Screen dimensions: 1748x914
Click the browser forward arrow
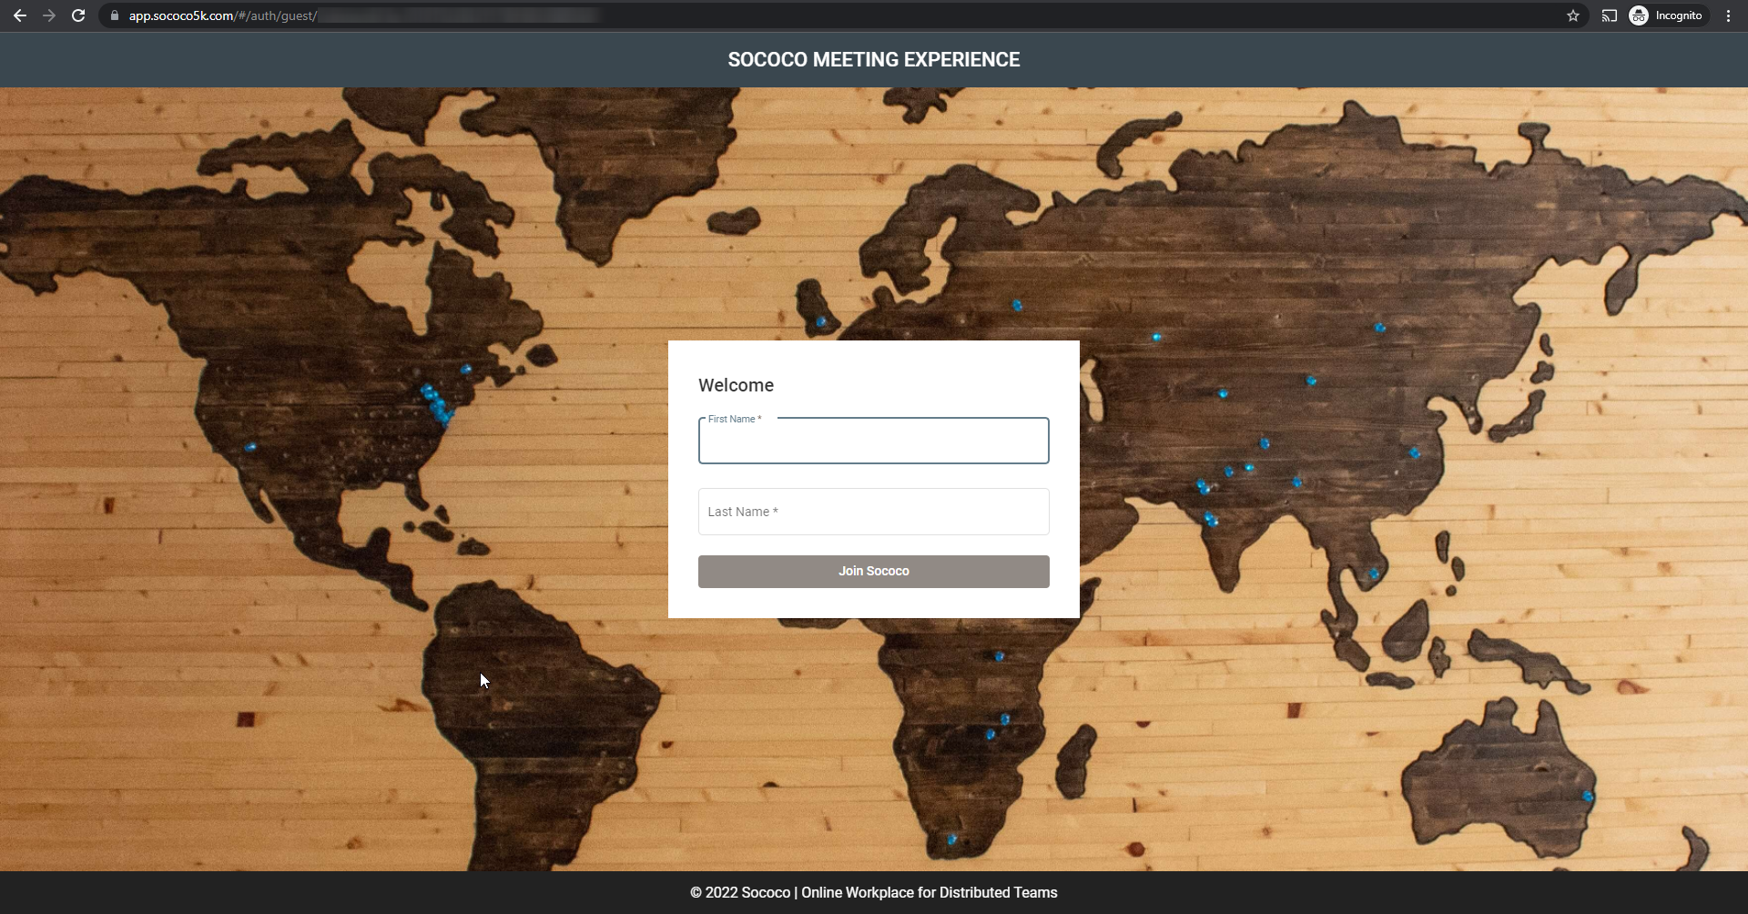(x=49, y=15)
